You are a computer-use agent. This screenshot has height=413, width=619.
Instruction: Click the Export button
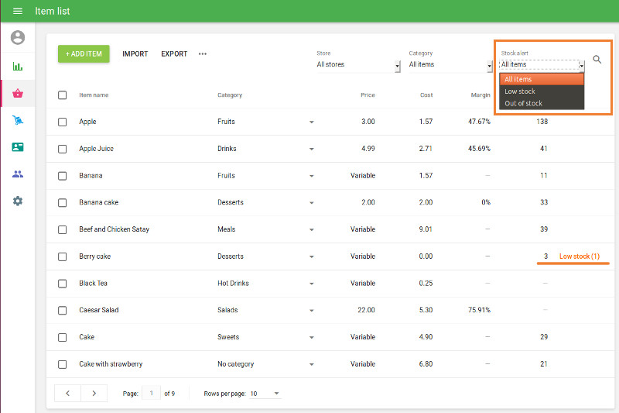pyautogui.click(x=174, y=54)
